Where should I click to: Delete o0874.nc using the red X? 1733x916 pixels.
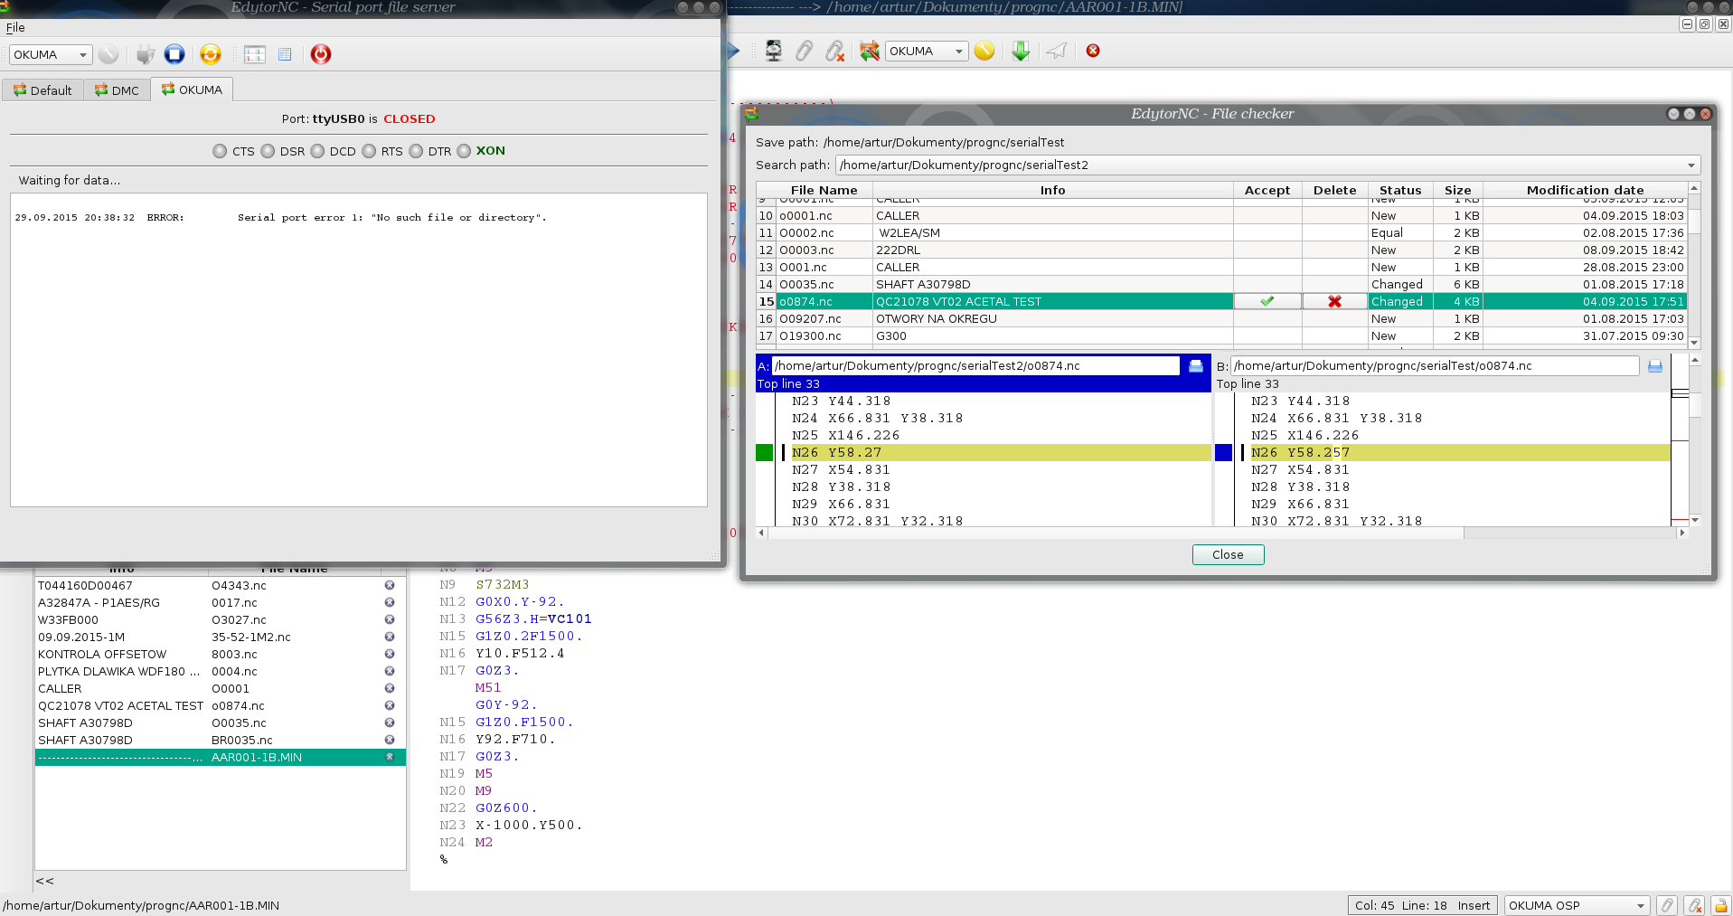[x=1334, y=302]
